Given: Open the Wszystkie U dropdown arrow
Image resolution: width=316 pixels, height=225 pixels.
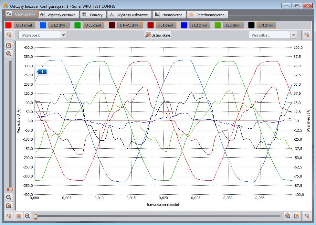Looking at the screenshot, I should [x=63, y=35].
